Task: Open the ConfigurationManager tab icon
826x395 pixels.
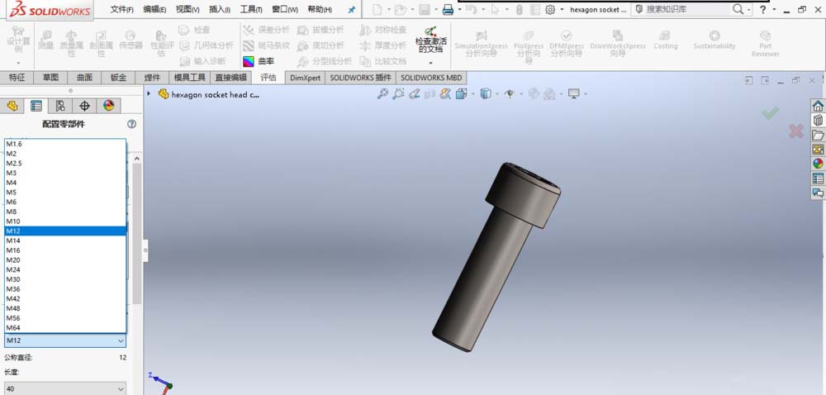Action: pos(60,106)
